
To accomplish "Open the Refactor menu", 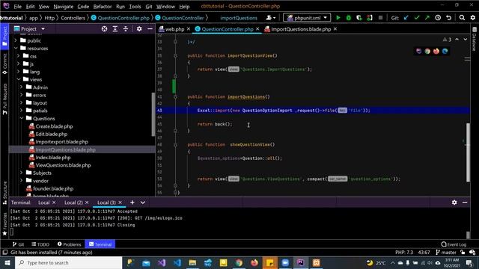I will tap(103, 6).
